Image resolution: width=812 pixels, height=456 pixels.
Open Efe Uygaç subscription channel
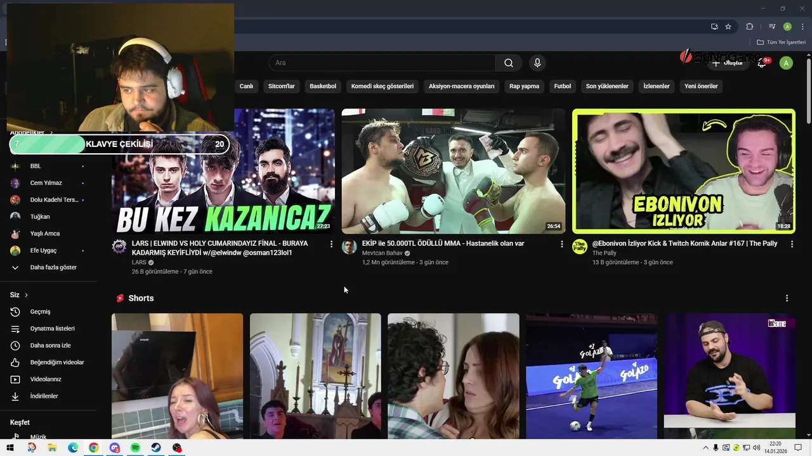[x=48, y=250]
